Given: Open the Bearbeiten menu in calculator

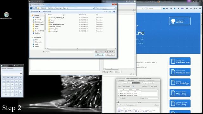Looking at the screenshot, I should click(10, 68).
